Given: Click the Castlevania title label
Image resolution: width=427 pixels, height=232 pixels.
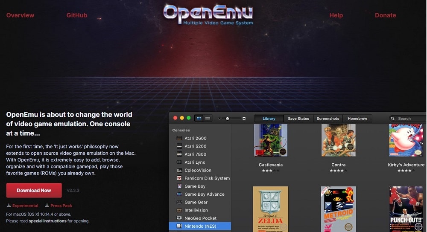Looking at the screenshot, I should point(270,165).
